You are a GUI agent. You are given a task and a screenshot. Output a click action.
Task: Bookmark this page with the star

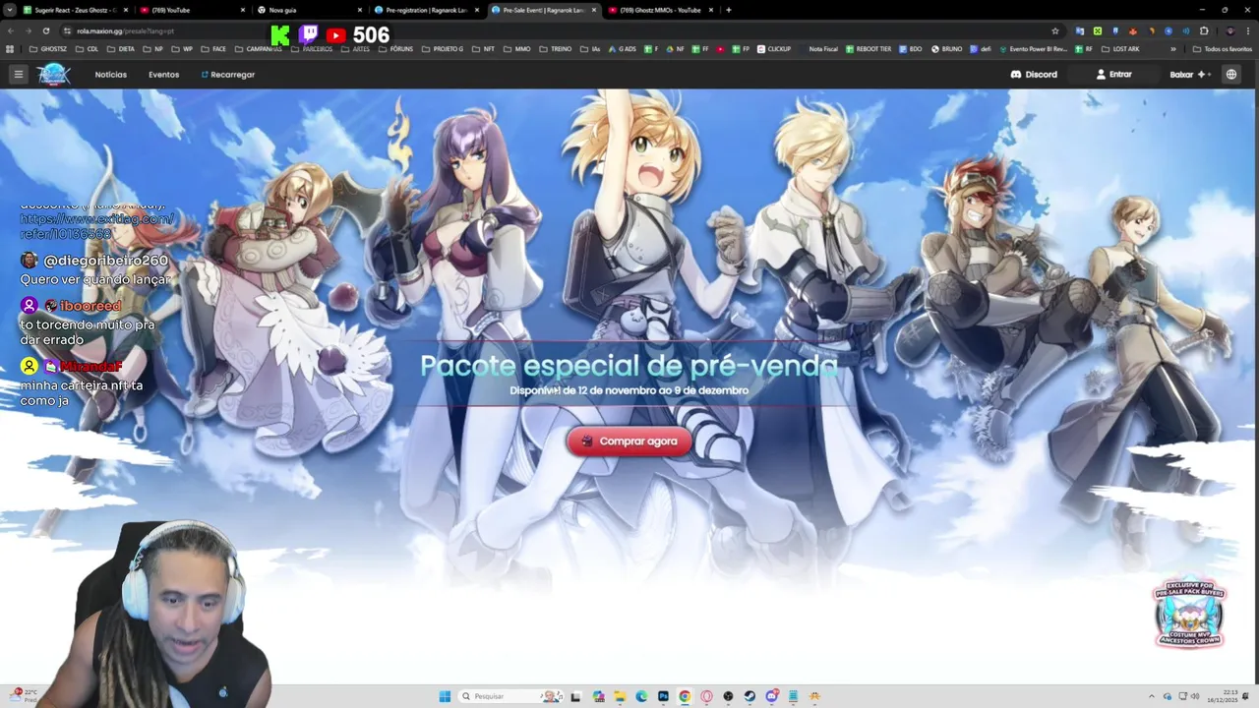tap(1055, 30)
